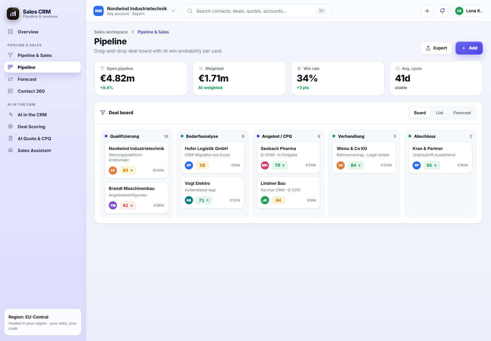Click Pipeline & Sales breadcrumb link
Viewport: 491px width, 341px height.
click(153, 32)
